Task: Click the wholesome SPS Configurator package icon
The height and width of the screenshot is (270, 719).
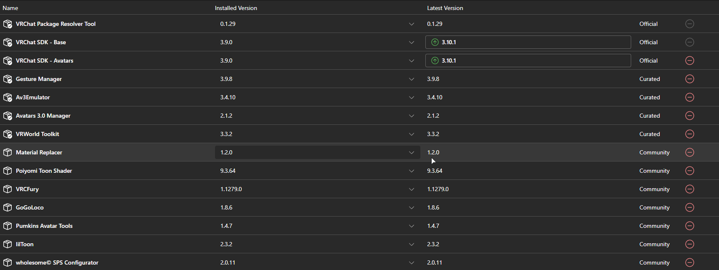Action: 8,262
